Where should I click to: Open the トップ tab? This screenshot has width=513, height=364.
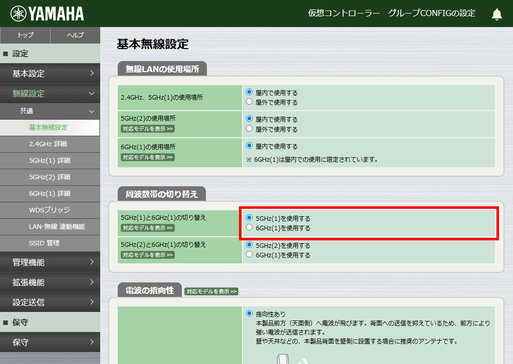click(x=25, y=35)
